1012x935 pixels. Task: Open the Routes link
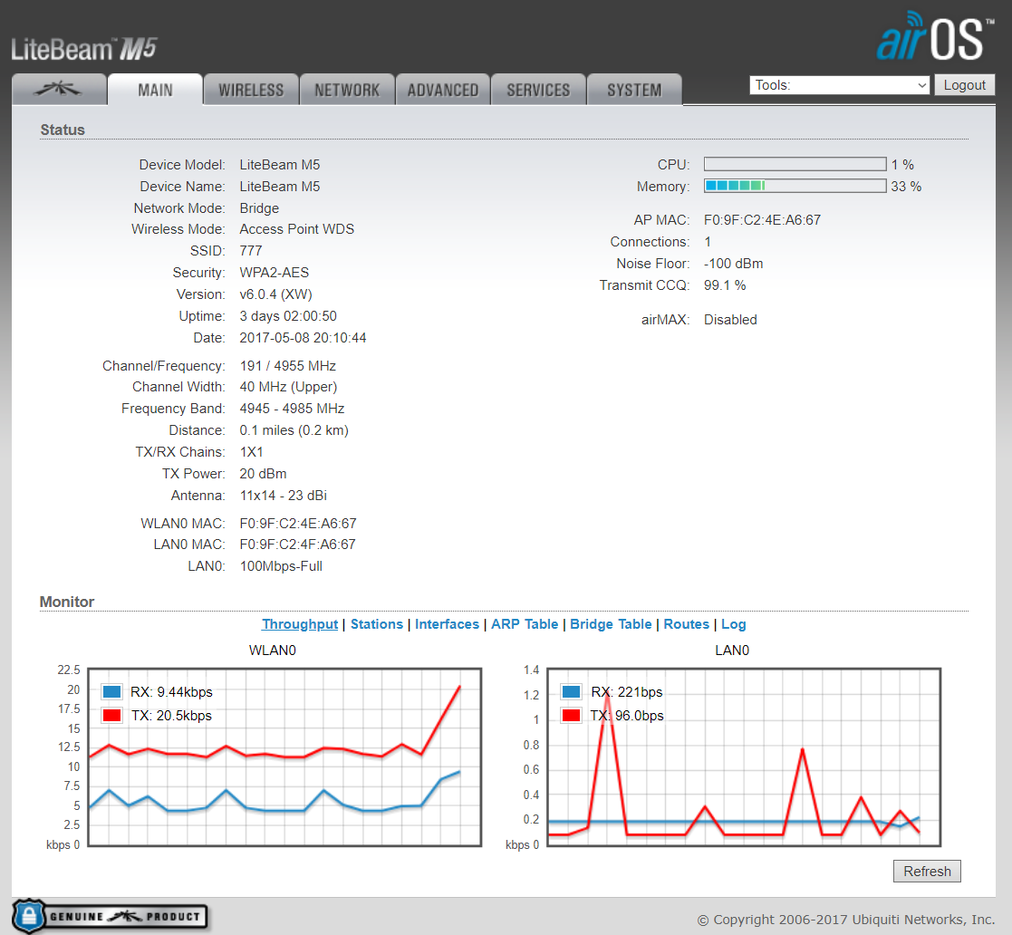pos(686,624)
